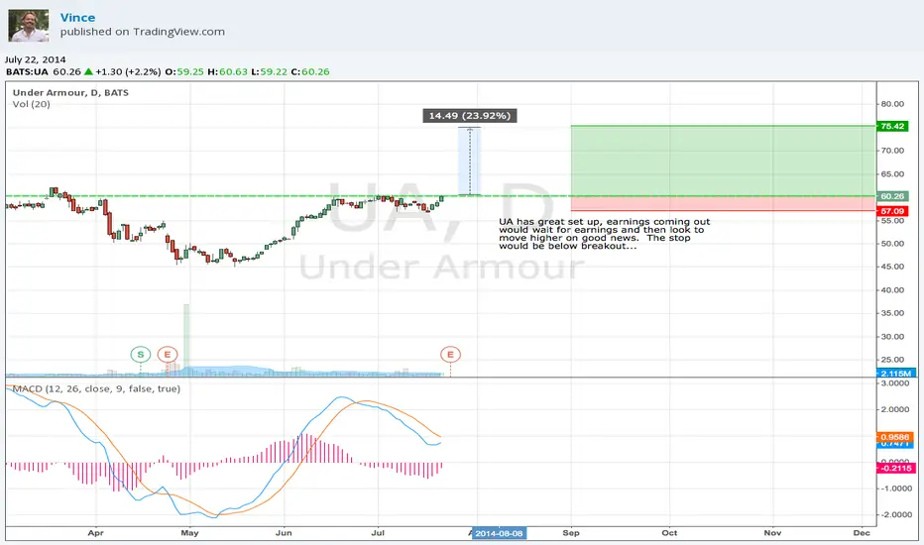The image size is (924, 545).
Task: Click the Sep label on the time axis
Action: click(571, 533)
